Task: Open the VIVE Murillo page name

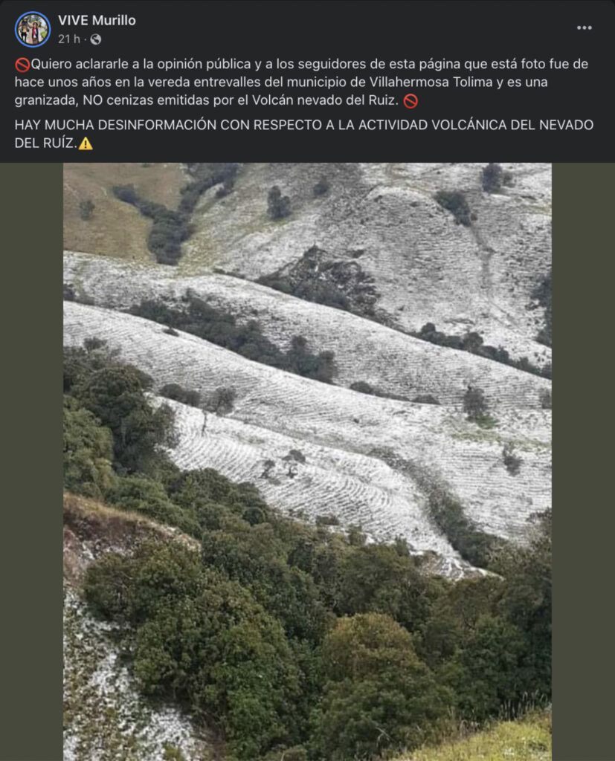Action: (97, 20)
